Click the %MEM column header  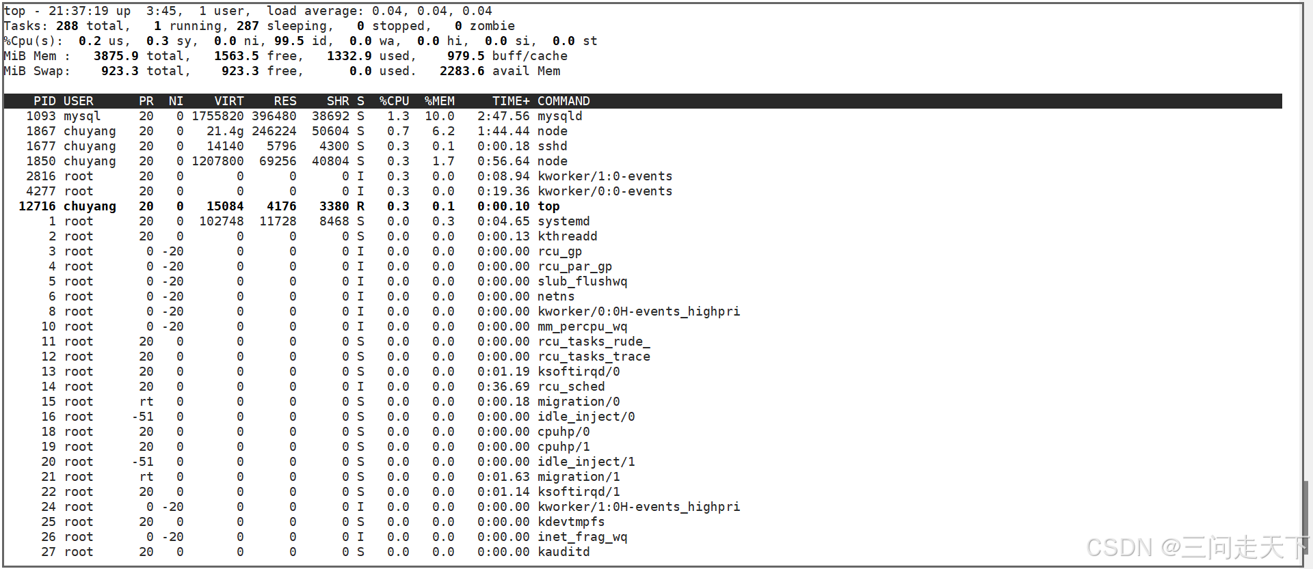point(440,101)
